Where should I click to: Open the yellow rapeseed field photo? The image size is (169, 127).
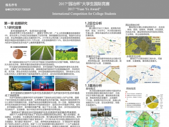tap(67, 53)
